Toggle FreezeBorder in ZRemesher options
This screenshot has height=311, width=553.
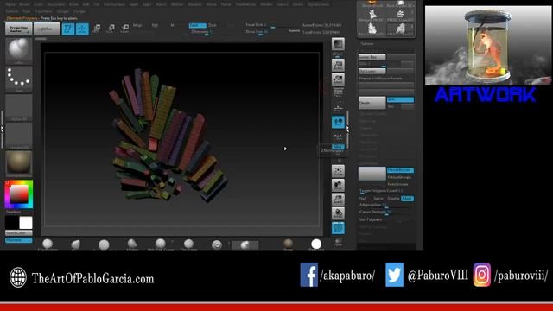point(400,170)
